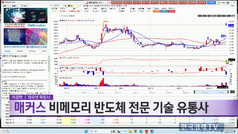Switch to the 기업실적 tab
The height and width of the screenshot is (134, 238).
pyautogui.click(x=20, y=51)
